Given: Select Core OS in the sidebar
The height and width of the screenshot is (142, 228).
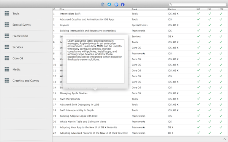Looking at the screenshot, I should [x=18, y=58].
